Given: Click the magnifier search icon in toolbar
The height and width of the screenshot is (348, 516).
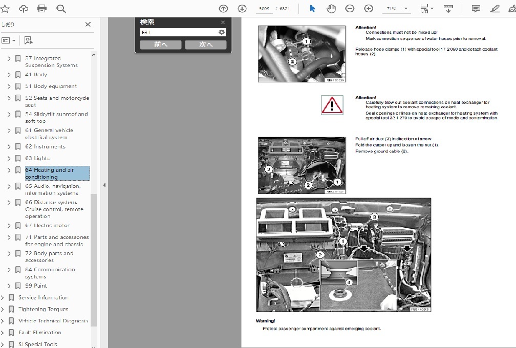Looking at the screenshot, I should pyautogui.click(x=61, y=9).
